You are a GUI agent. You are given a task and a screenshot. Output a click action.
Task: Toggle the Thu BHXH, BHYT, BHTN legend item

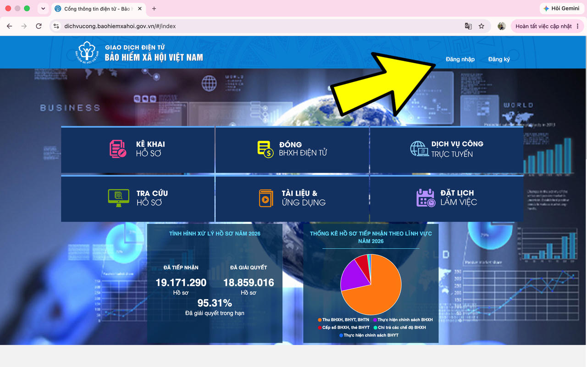click(x=343, y=320)
